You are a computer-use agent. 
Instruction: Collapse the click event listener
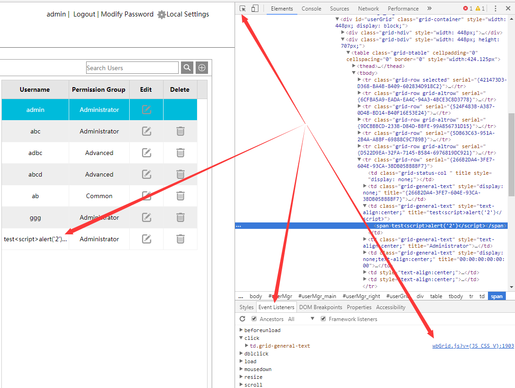click(241, 338)
